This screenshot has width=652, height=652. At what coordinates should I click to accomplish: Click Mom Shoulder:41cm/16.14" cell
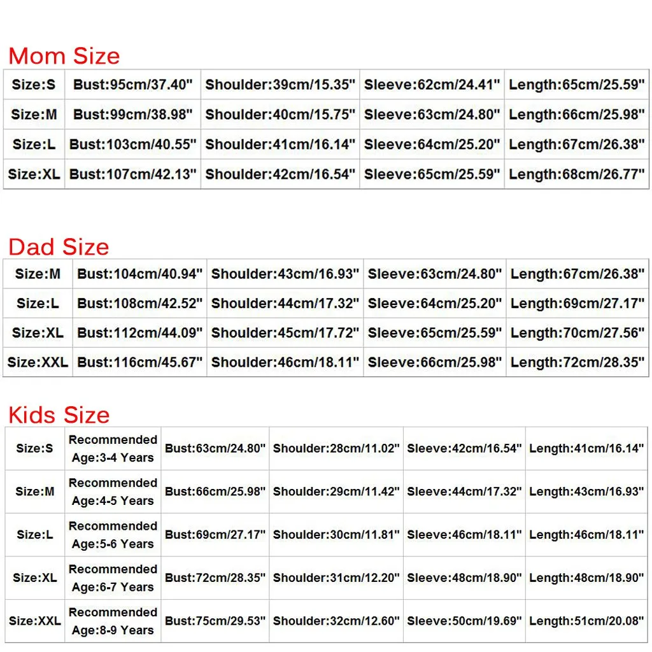tap(280, 145)
